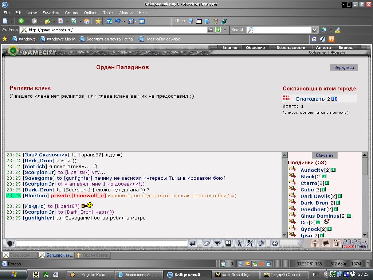Open the Groups menu
373x280 pixels.
tap(71, 13)
